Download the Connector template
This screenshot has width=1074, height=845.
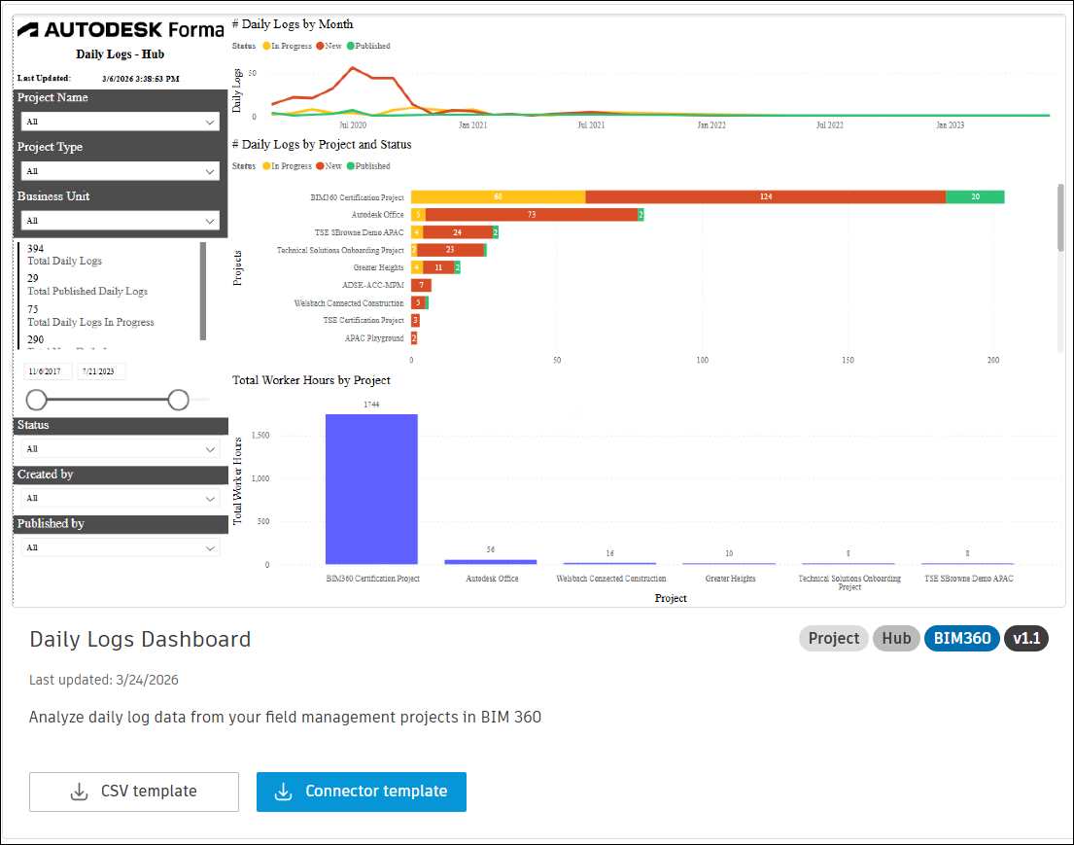coord(361,792)
